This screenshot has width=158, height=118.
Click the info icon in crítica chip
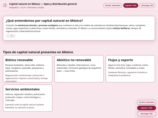pyautogui.click(x=8, y=36)
